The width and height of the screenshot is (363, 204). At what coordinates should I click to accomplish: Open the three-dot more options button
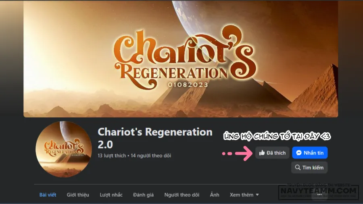[319, 195]
